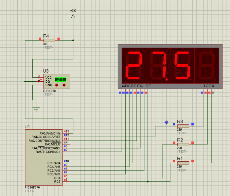Click the blank fourth digit of display

click(x=207, y=67)
